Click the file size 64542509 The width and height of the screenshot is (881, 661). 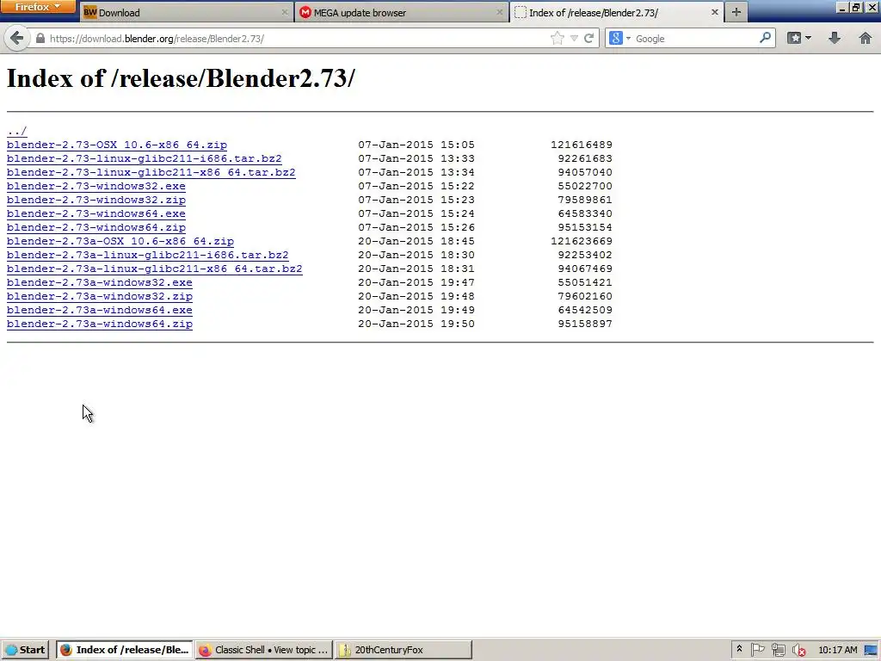click(585, 310)
